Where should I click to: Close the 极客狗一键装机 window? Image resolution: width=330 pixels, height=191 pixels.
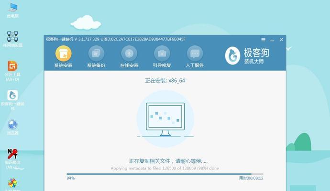pos(281,40)
